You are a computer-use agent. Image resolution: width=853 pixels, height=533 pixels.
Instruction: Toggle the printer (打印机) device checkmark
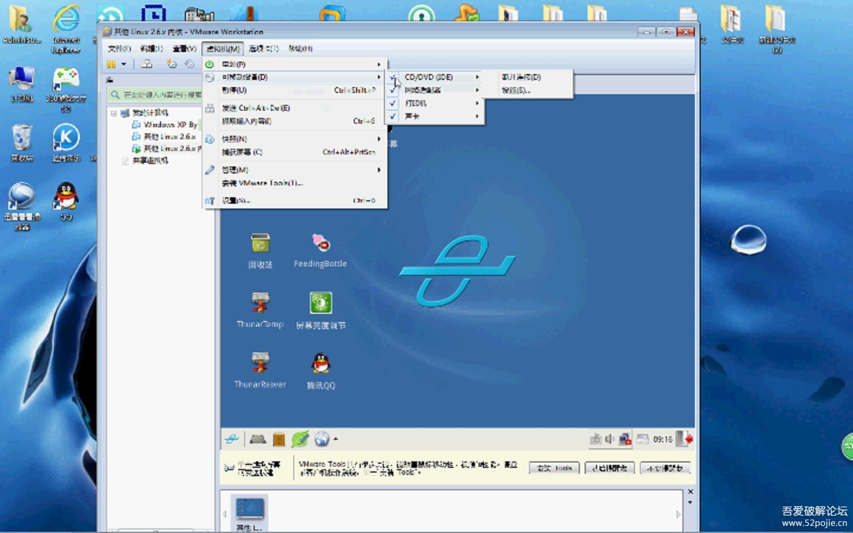point(393,103)
